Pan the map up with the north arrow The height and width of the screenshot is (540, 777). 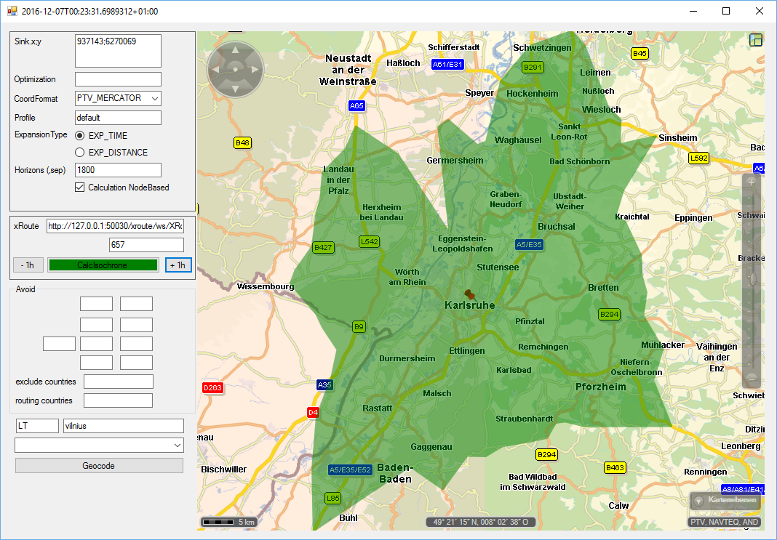pyautogui.click(x=235, y=50)
